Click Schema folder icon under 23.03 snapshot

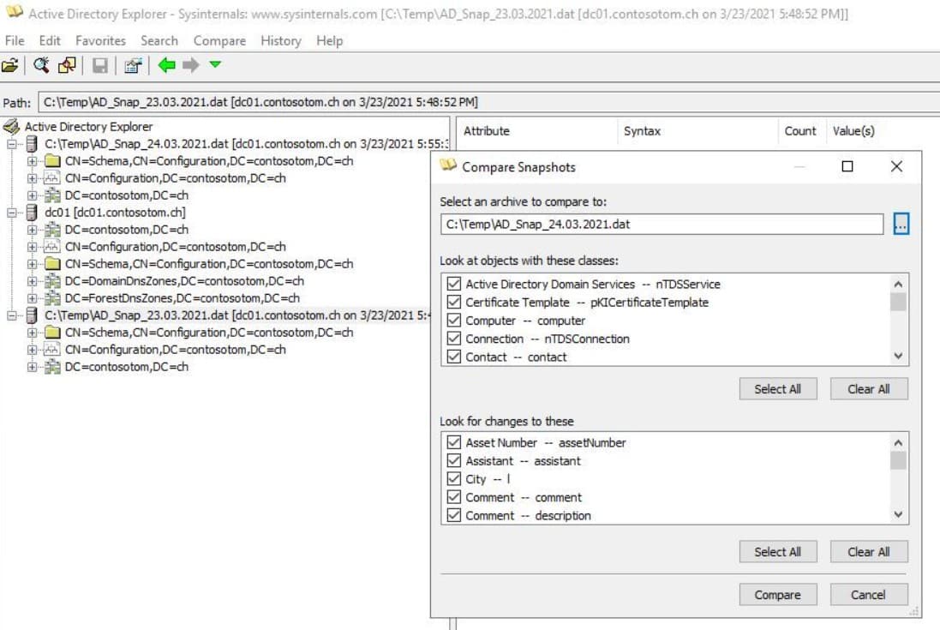click(x=53, y=332)
